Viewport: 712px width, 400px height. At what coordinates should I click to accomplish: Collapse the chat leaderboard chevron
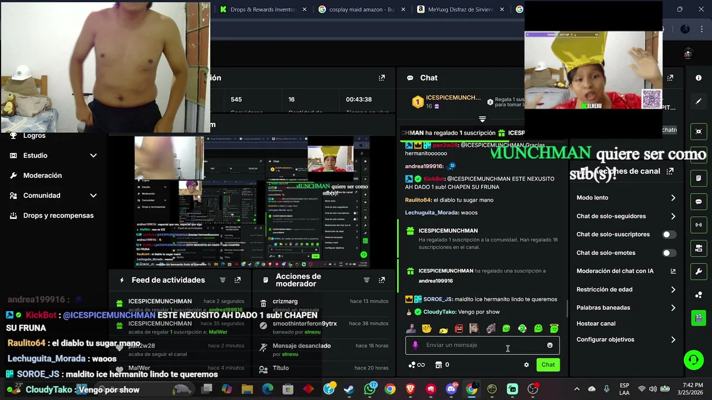point(482,119)
